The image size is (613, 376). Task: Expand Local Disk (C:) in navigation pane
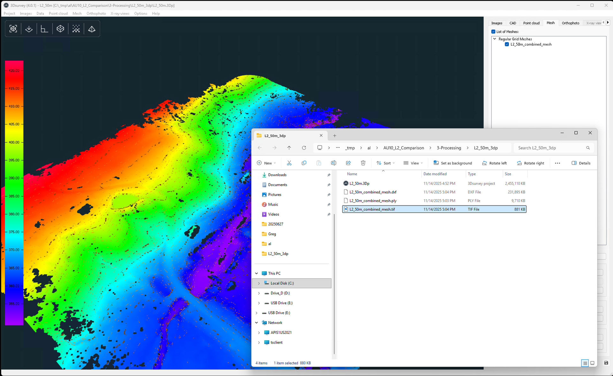tap(259, 283)
